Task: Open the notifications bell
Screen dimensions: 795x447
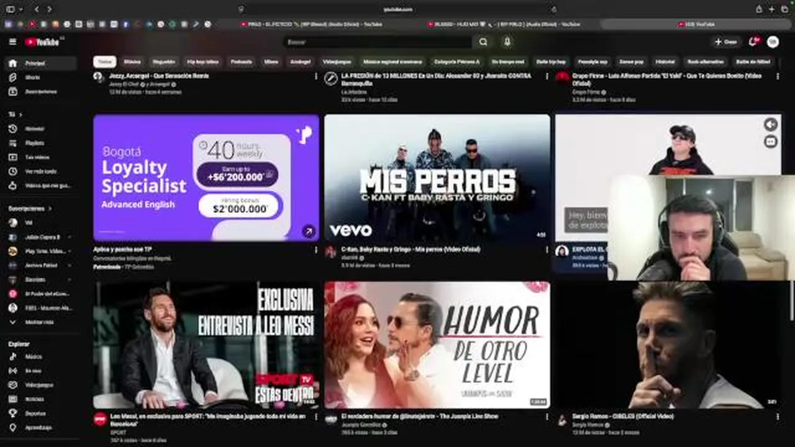Action: 753,42
